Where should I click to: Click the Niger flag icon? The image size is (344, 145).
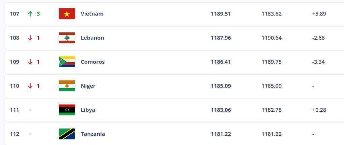coord(67,86)
